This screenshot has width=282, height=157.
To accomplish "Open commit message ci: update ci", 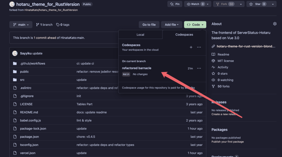I will (x=85, y=63).
